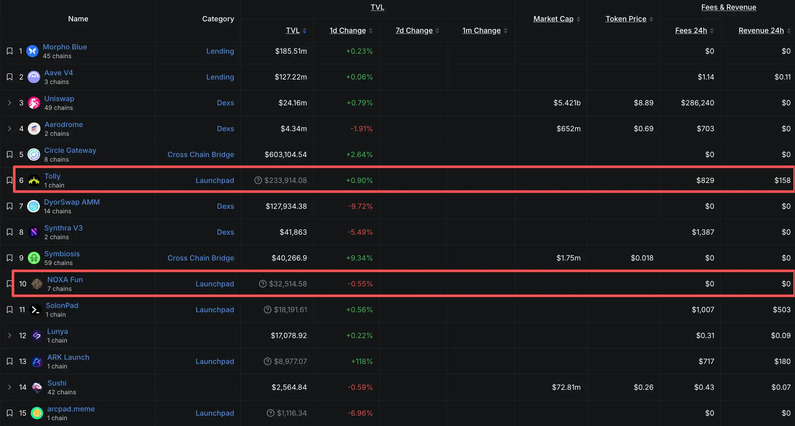Image resolution: width=795 pixels, height=426 pixels.
Task: Click the NOXA Fun diamond logo
Action: [x=37, y=284]
